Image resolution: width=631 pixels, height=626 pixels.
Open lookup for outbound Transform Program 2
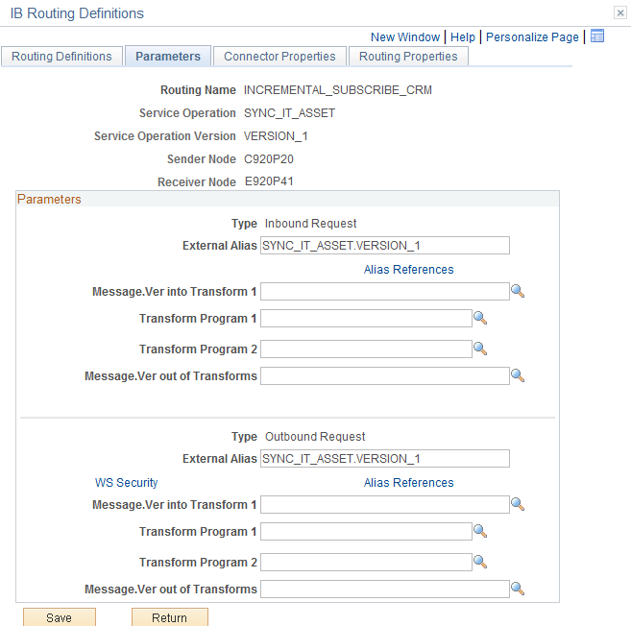point(480,562)
